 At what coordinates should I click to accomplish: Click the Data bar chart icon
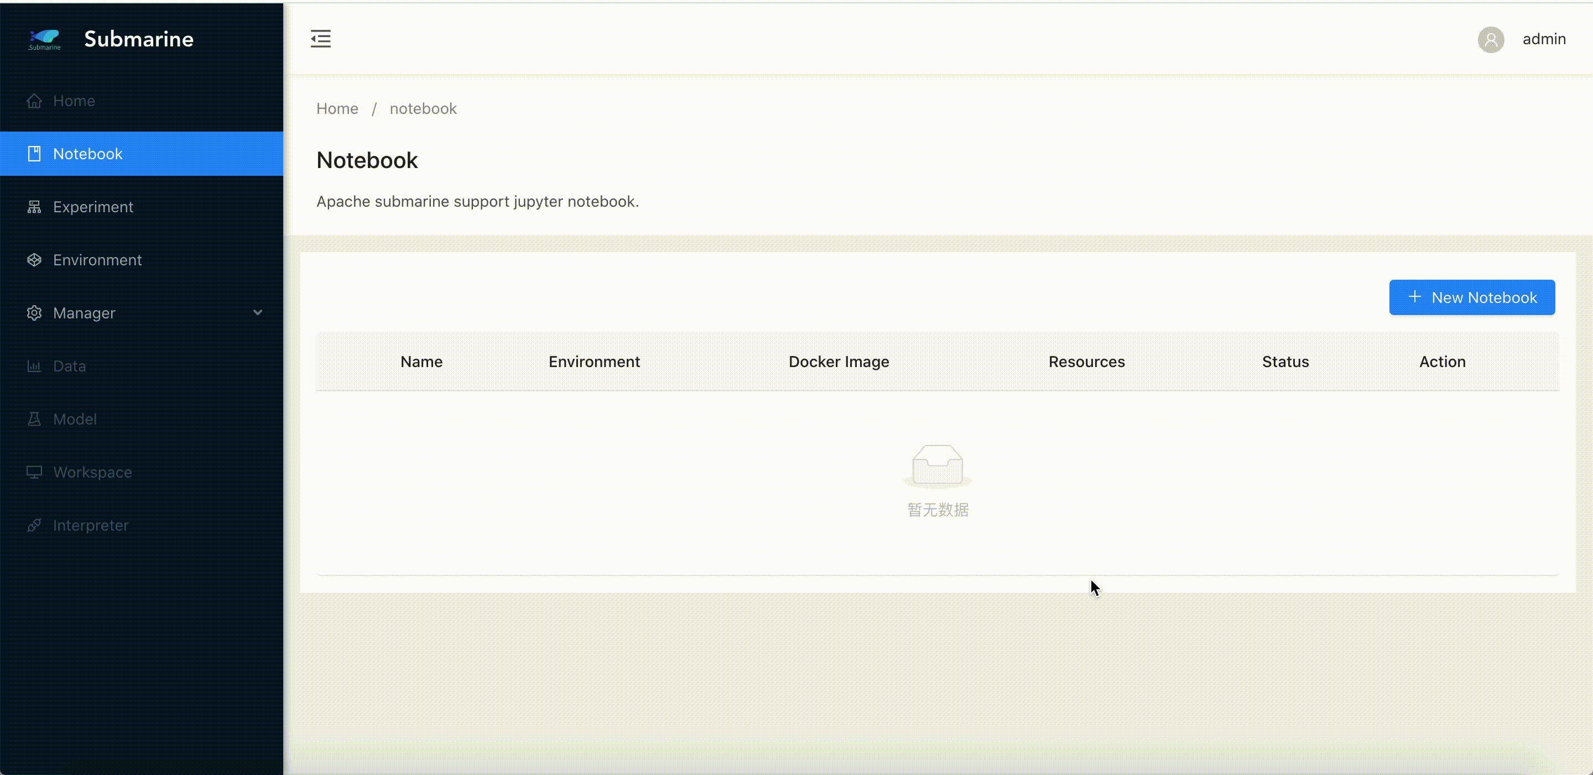coord(34,366)
